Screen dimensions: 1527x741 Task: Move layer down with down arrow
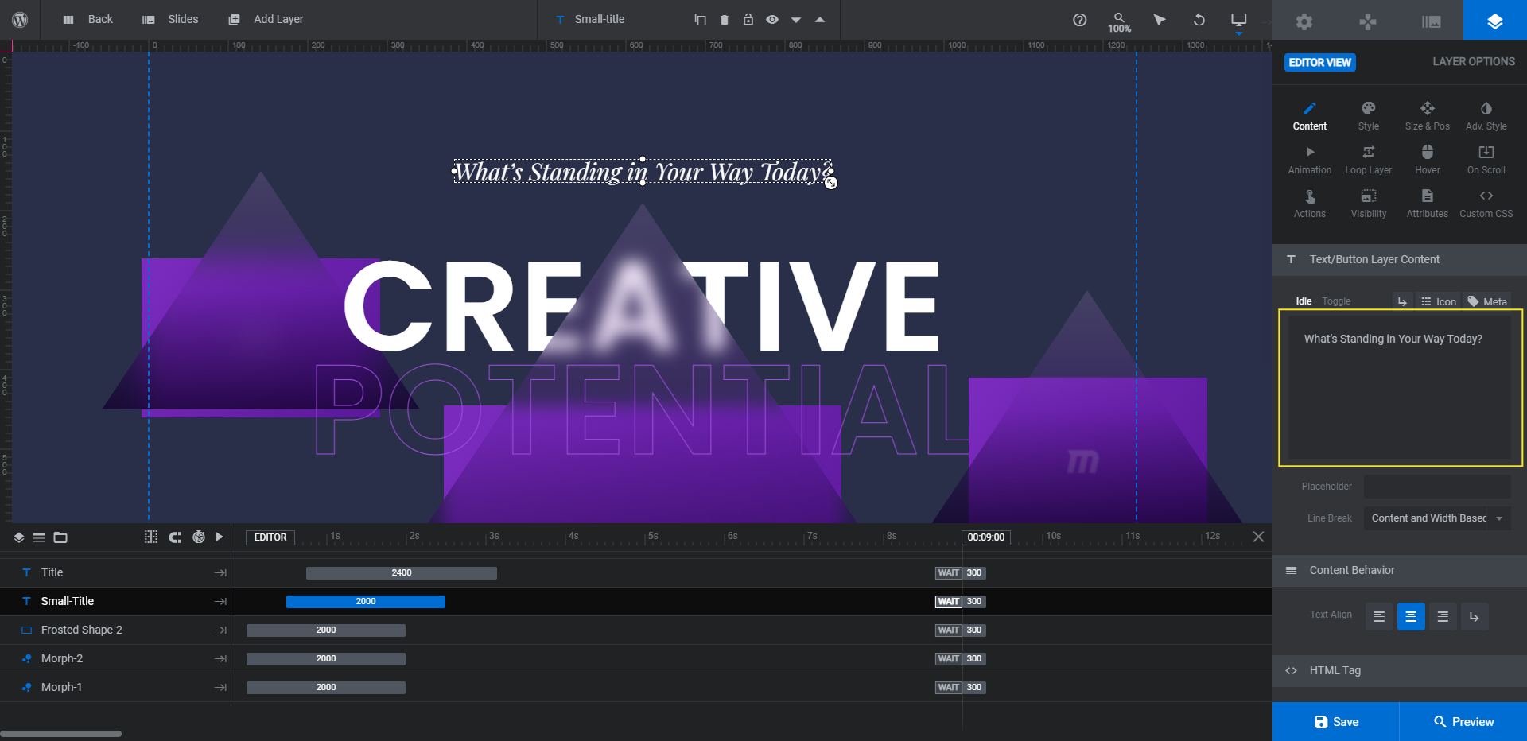[x=795, y=20]
